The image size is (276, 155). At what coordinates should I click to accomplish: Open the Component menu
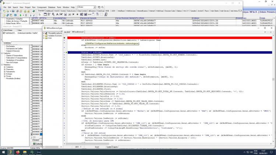pyautogui.click(x=42, y=7)
